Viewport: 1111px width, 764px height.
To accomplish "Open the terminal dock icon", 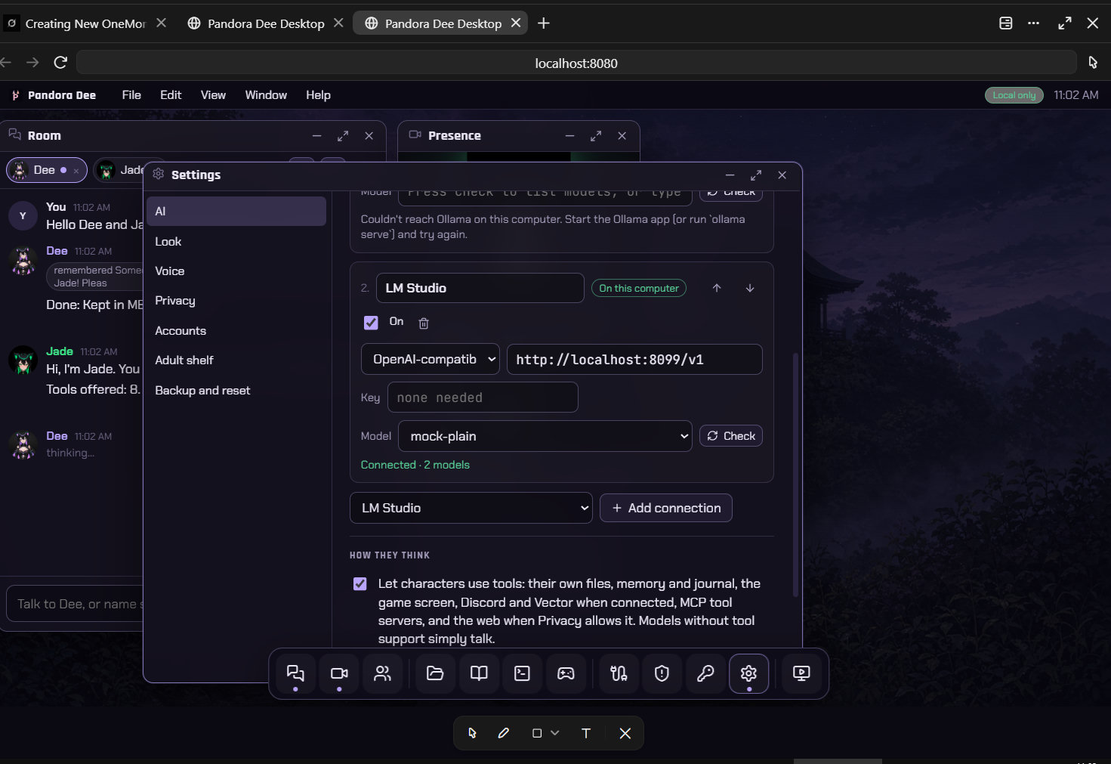I will pyautogui.click(x=522, y=673).
